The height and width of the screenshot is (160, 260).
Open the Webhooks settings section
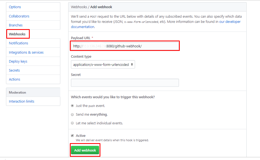pos(17,34)
